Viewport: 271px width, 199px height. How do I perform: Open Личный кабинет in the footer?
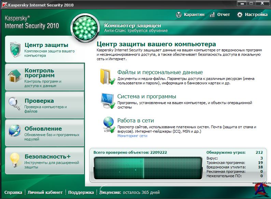tap(40, 192)
